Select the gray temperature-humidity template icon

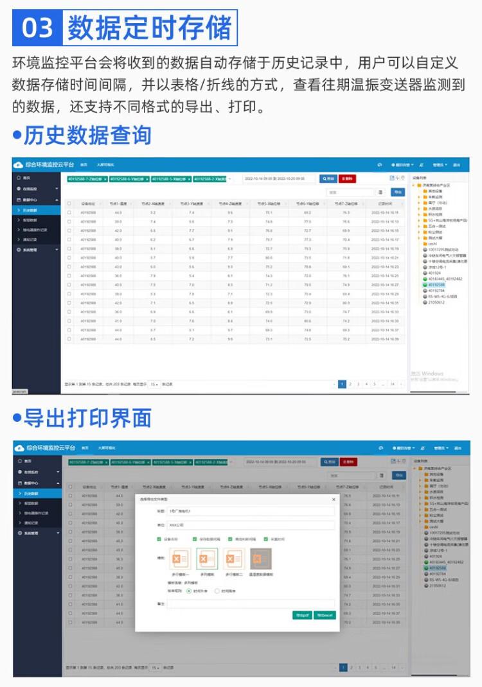point(261,559)
